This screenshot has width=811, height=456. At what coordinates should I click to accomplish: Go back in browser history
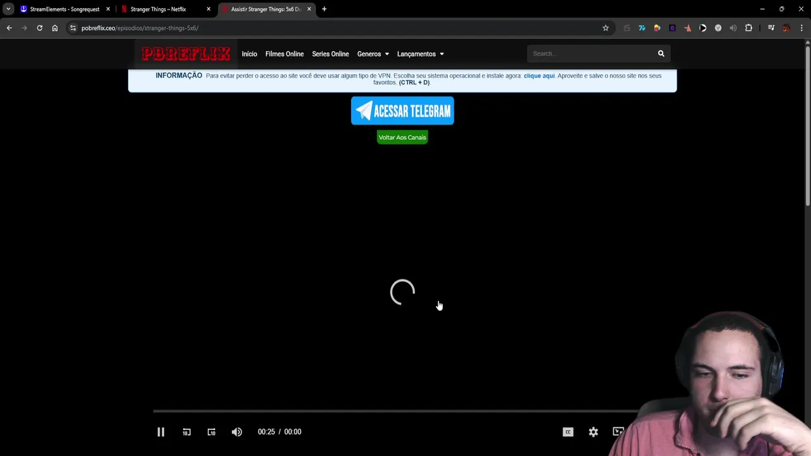pyautogui.click(x=9, y=28)
